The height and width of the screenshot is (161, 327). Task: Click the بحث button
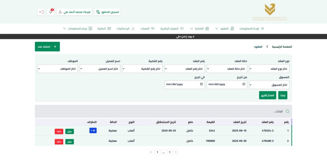click(283, 95)
